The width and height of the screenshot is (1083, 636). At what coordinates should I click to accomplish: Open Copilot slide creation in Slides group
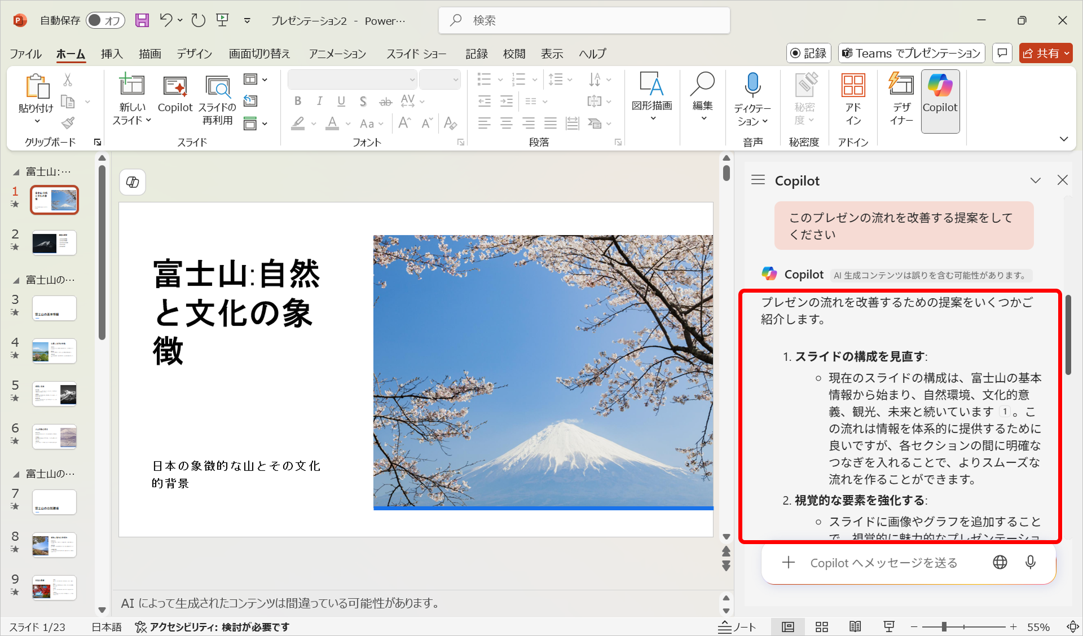(175, 94)
